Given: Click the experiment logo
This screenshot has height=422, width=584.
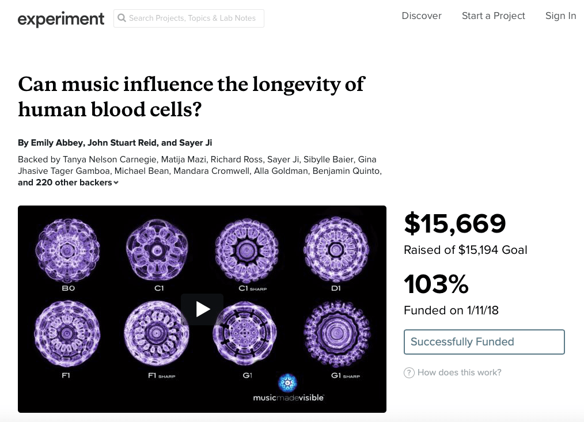Looking at the screenshot, I should (61, 18).
